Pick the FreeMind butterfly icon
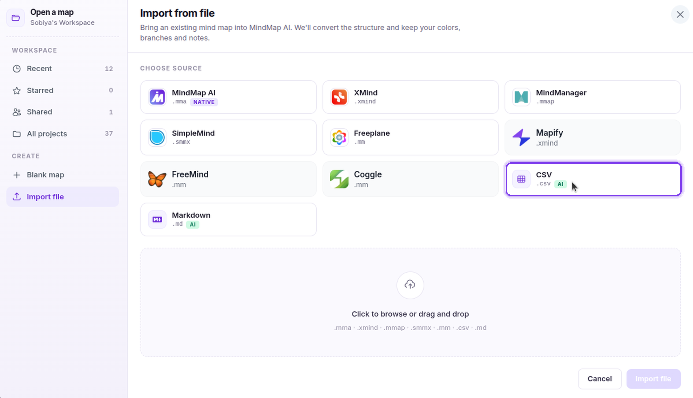Viewport: 693px width, 398px height. (x=157, y=179)
